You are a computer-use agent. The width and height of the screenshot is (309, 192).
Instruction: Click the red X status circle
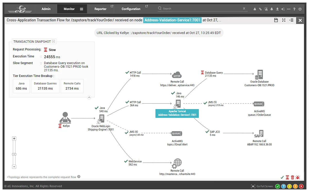click(301, 186)
